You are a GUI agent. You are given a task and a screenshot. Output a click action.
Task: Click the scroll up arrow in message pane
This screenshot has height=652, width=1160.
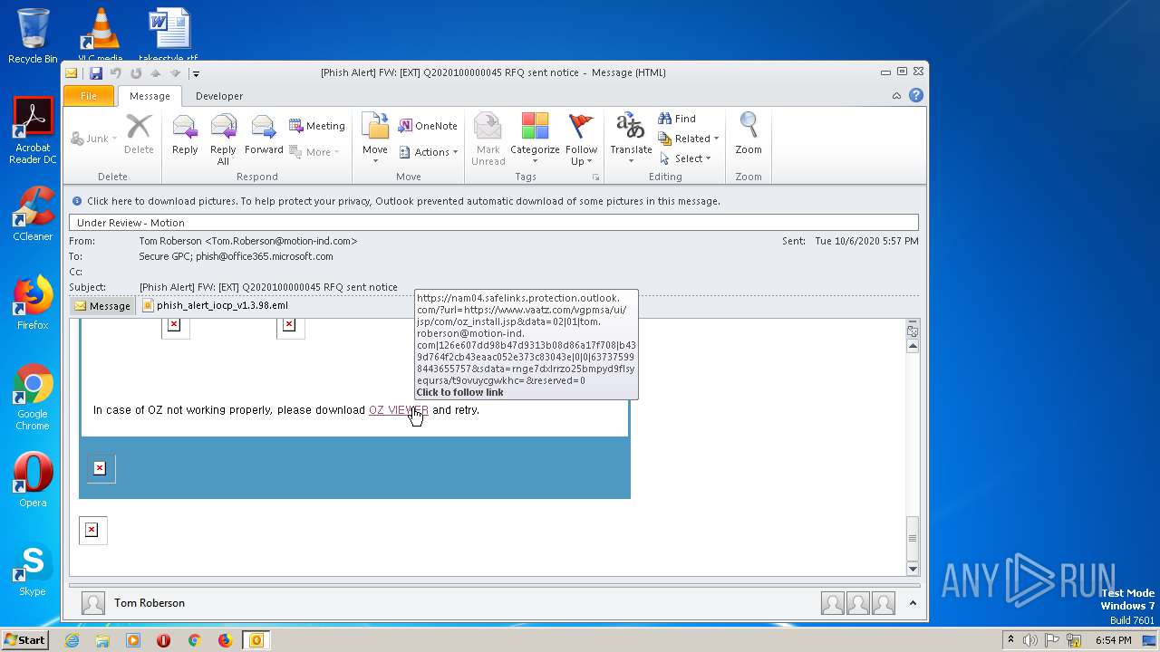tap(913, 346)
